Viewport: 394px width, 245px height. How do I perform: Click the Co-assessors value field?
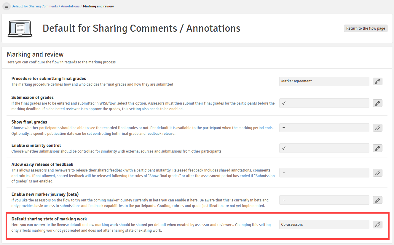[324, 225]
